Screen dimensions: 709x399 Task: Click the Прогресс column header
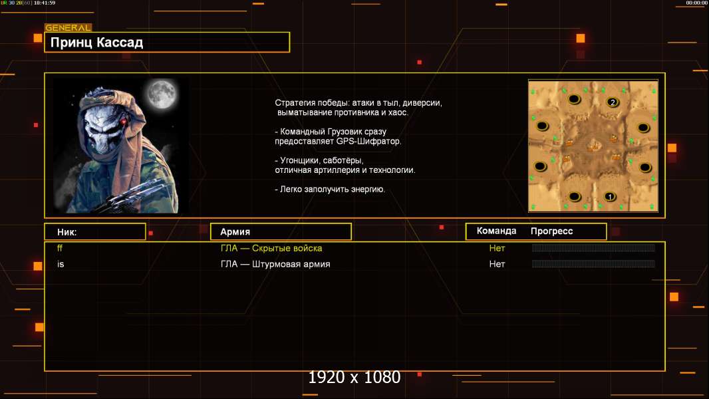(551, 231)
